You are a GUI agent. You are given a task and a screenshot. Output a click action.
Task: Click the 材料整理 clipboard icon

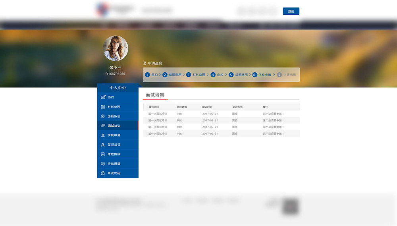coord(103,107)
